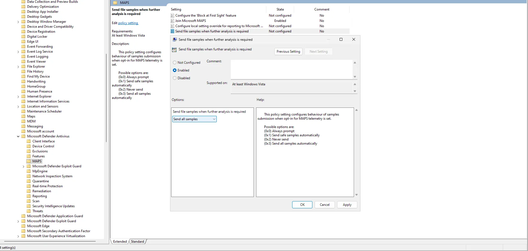Select the Disabled radio button

pyautogui.click(x=175, y=78)
